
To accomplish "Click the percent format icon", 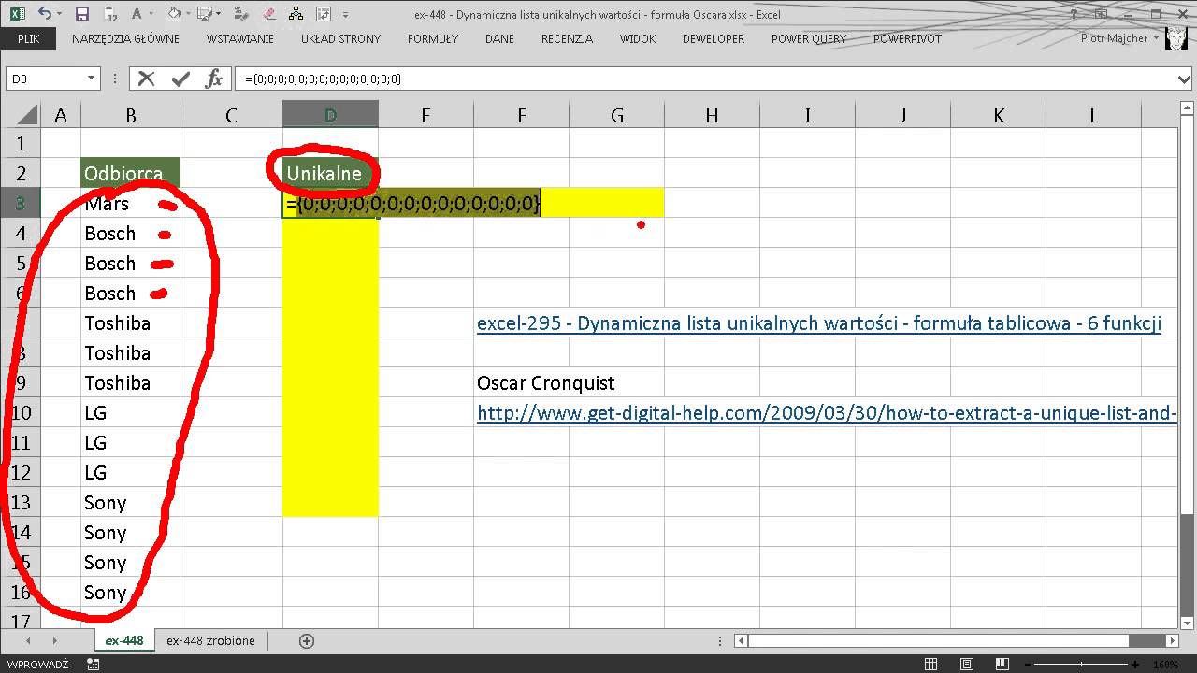I will tap(243, 14).
